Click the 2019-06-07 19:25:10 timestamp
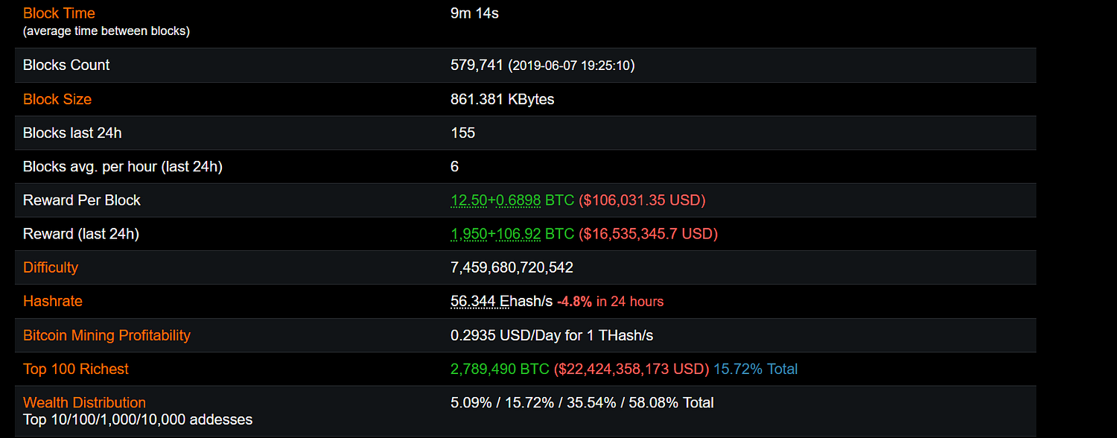The height and width of the screenshot is (438, 1117). [x=571, y=66]
